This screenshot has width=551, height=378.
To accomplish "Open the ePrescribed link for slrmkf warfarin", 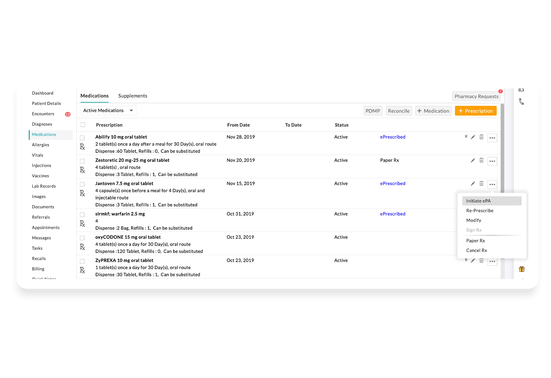I will click(392, 214).
